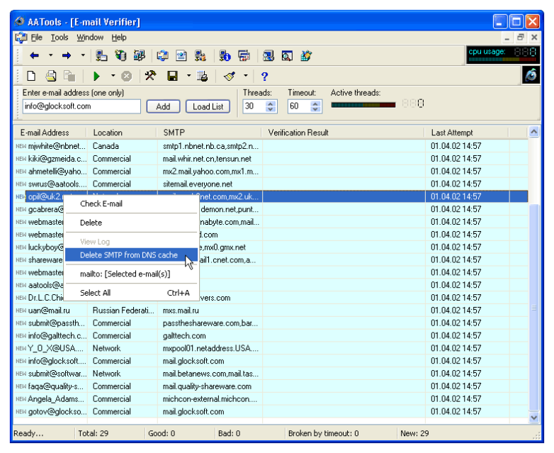Open help via the blue question mark

pos(265,76)
